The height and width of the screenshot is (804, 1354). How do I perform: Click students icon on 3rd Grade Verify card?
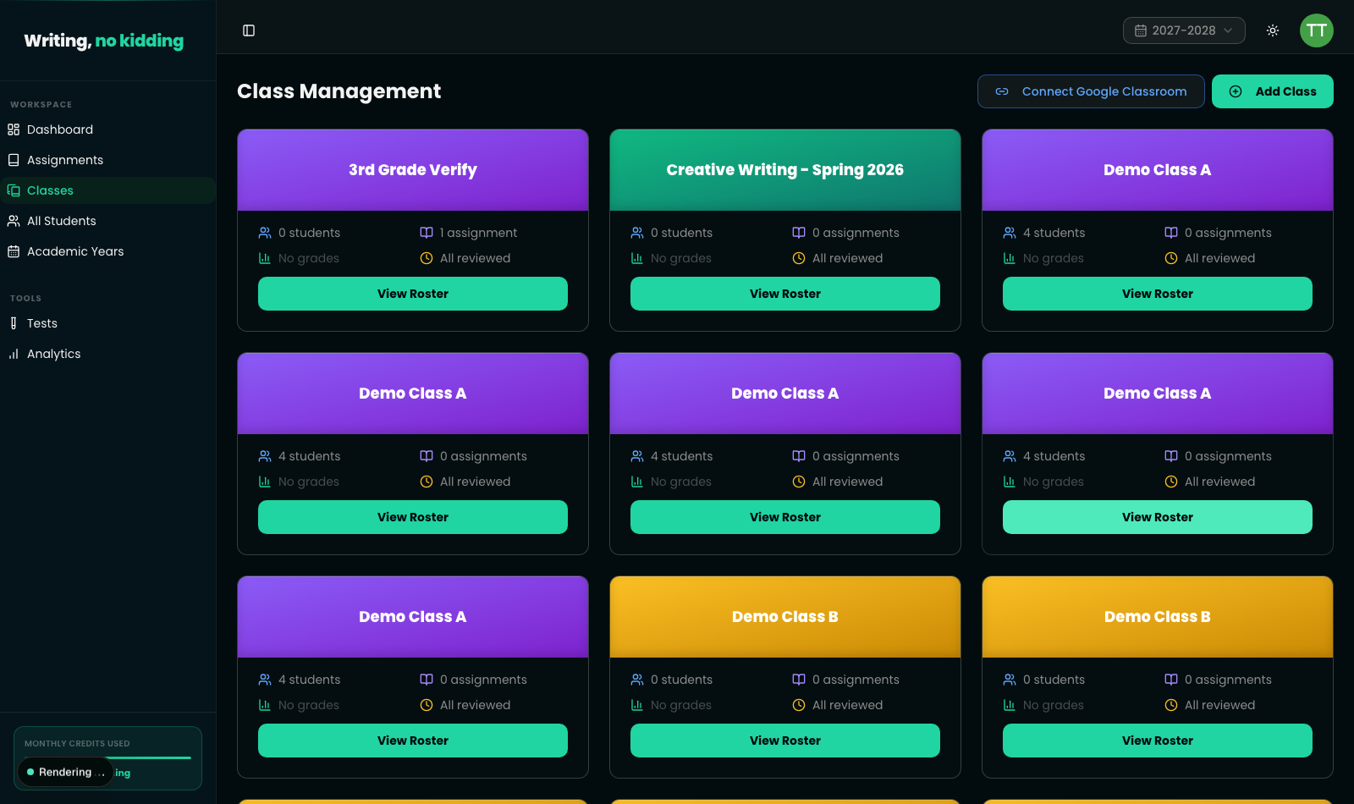[265, 233]
